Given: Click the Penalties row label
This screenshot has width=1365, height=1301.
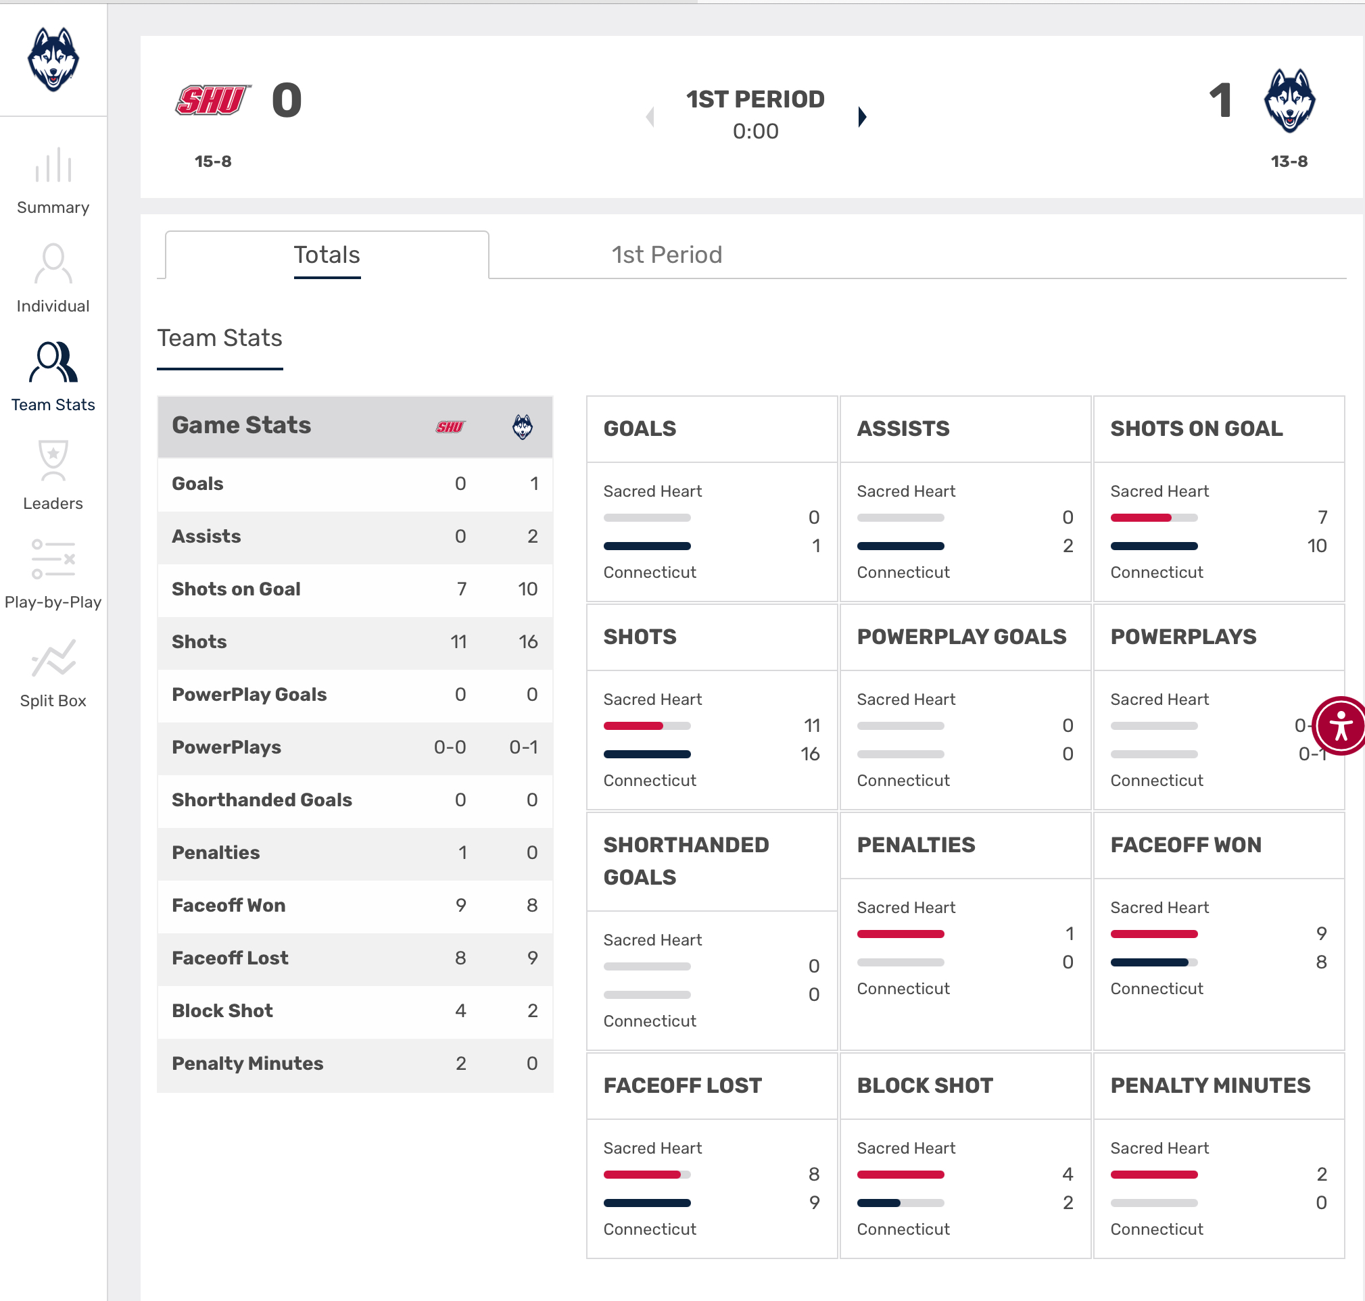Looking at the screenshot, I should point(216,852).
